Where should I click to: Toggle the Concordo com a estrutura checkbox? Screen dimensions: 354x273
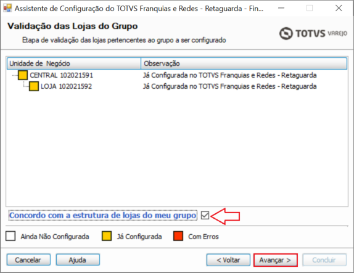(205, 215)
